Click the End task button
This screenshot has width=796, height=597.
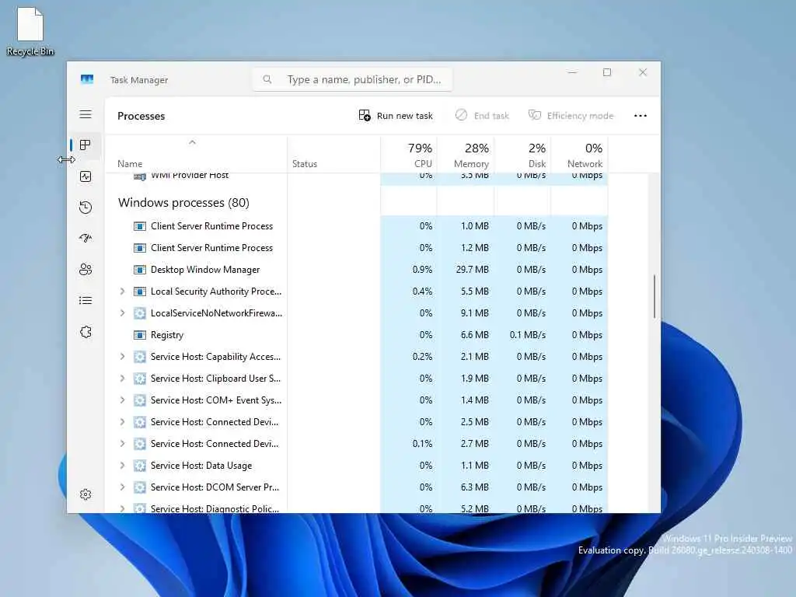click(x=482, y=116)
